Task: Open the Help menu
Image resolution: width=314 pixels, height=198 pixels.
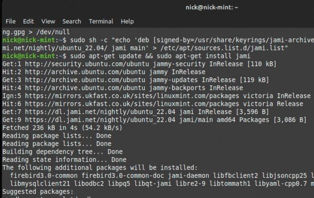Action: tap(127, 21)
